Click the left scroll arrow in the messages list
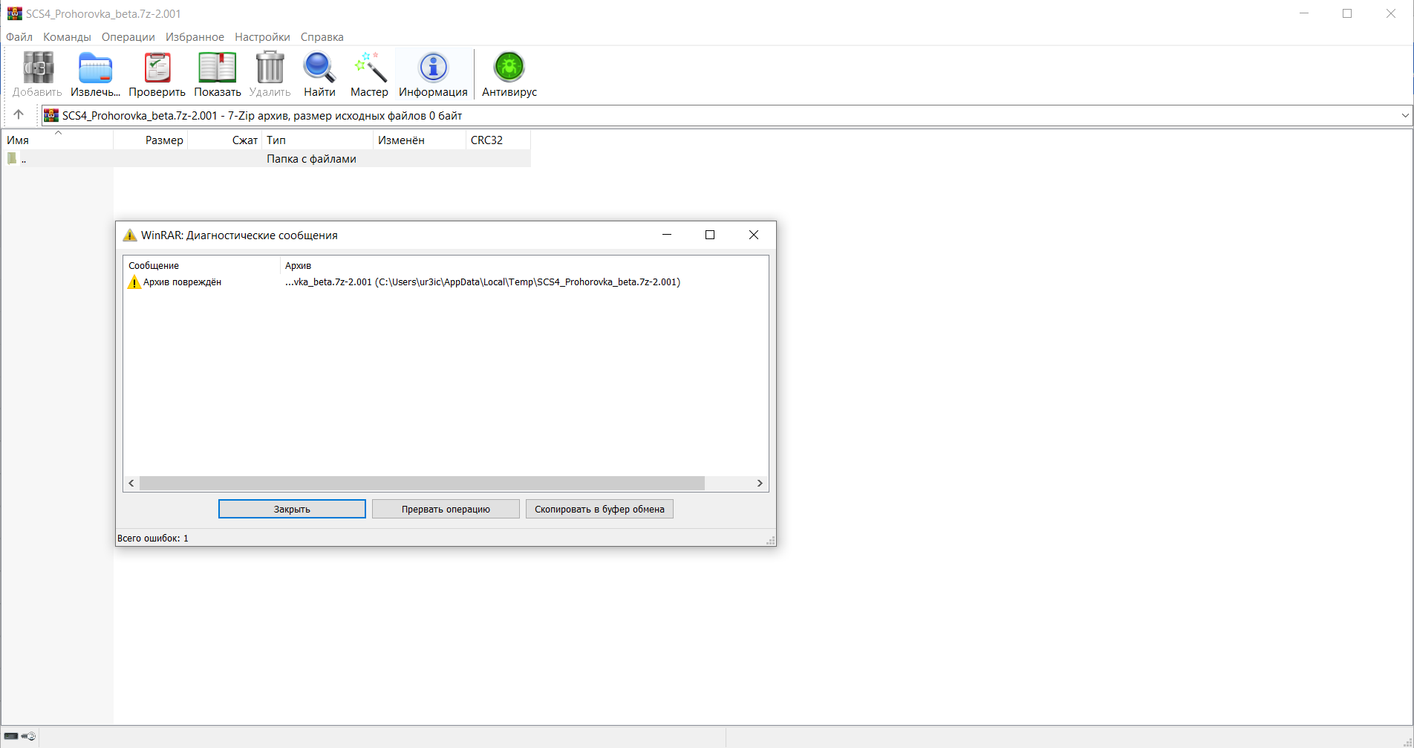This screenshot has height=748, width=1414. [131, 483]
